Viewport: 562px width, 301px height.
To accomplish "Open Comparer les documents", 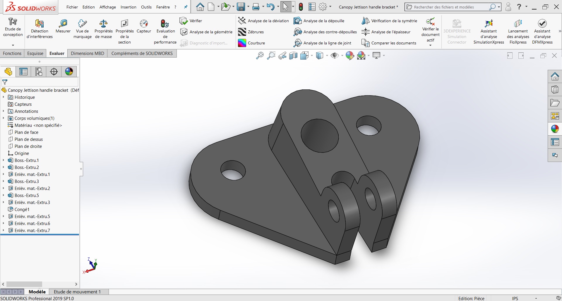I will (389, 43).
